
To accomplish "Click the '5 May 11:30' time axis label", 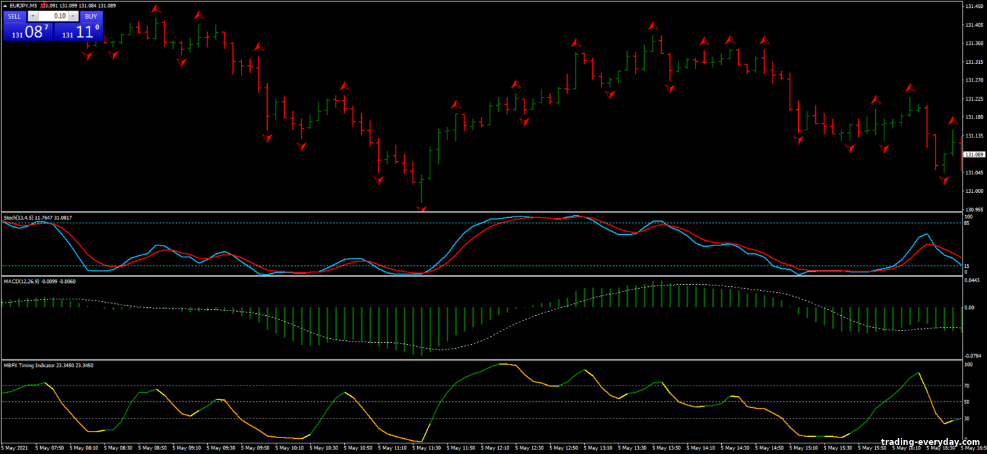I will point(425,448).
